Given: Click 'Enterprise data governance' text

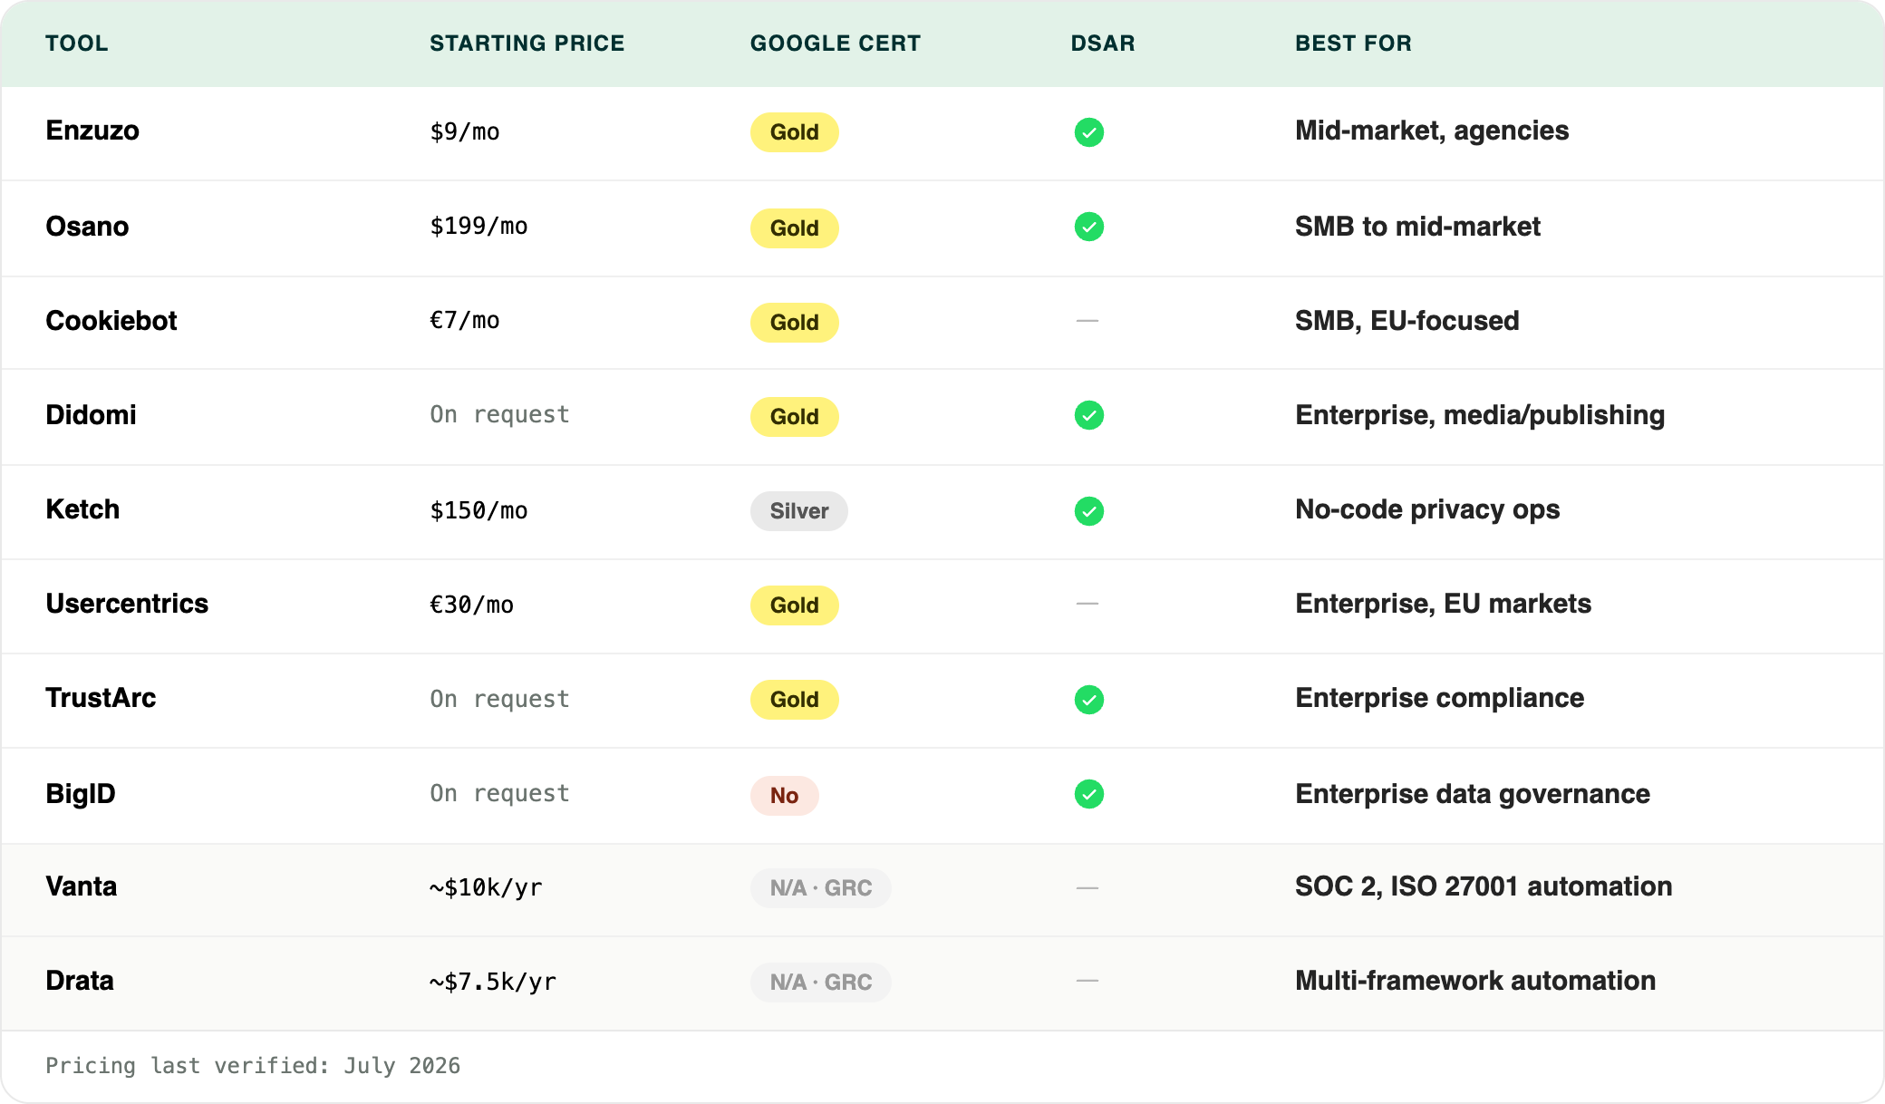Looking at the screenshot, I should 1473,794.
